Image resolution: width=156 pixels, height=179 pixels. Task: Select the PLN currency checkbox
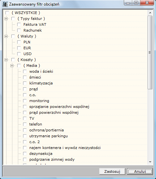click(19, 42)
